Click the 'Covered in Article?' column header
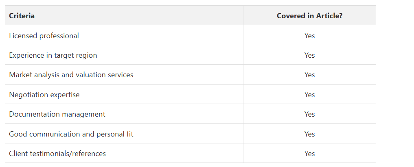This screenshot has height=167, width=414. click(x=309, y=16)
